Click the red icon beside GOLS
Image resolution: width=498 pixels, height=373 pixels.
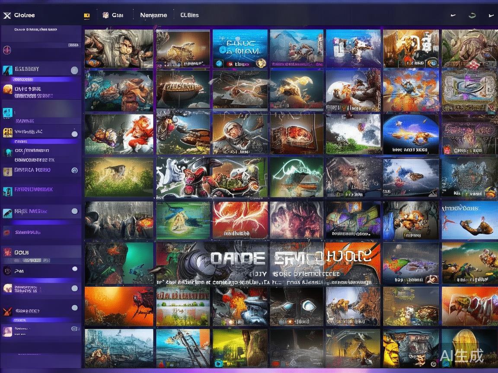[7, 252]
